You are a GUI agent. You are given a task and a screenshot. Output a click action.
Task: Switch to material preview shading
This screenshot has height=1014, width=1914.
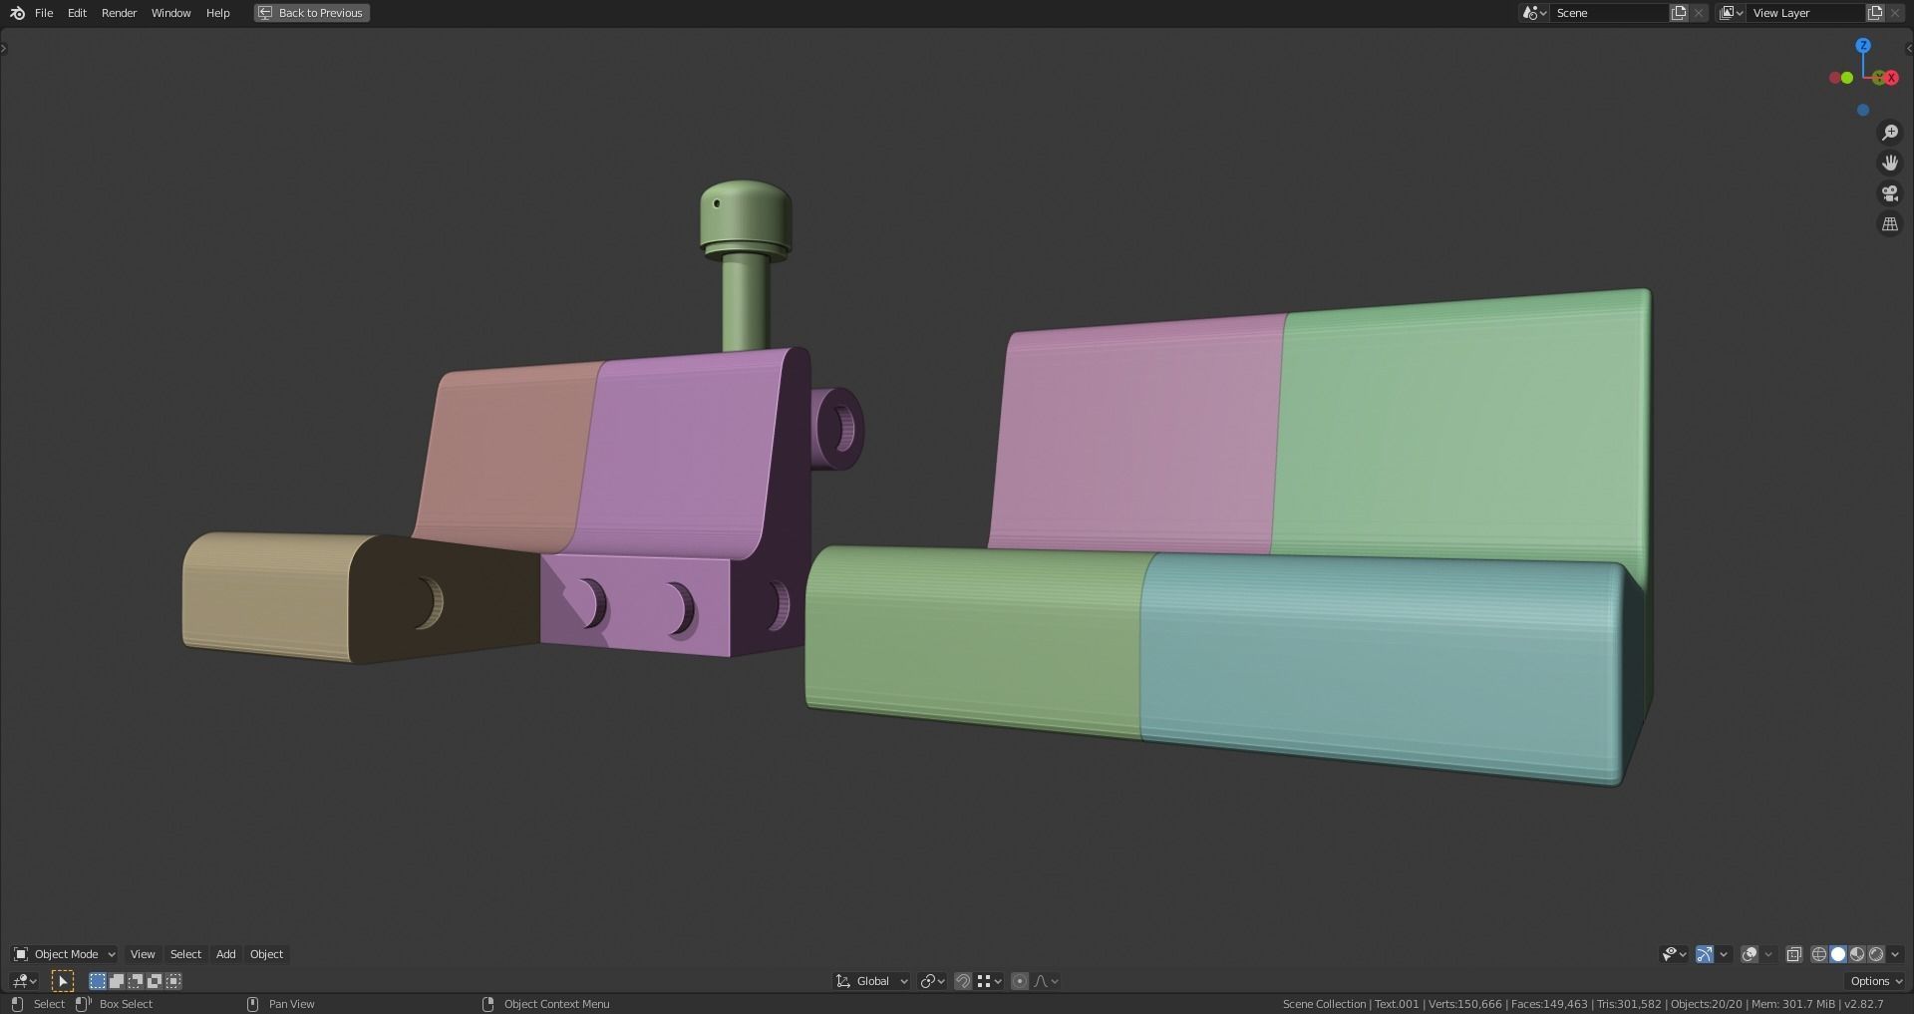pos(1857,954)
